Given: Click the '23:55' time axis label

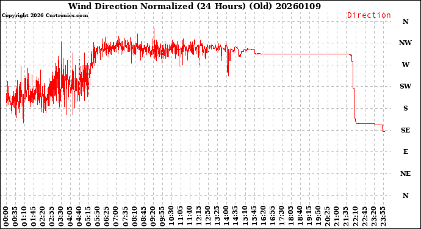Looking at the screenshot, I should point(383,216).
